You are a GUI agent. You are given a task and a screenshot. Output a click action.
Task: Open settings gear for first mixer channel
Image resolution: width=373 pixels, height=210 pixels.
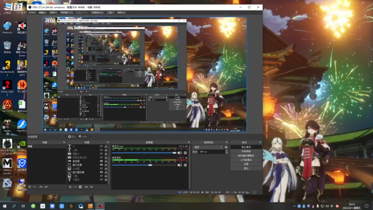[185, 153]
